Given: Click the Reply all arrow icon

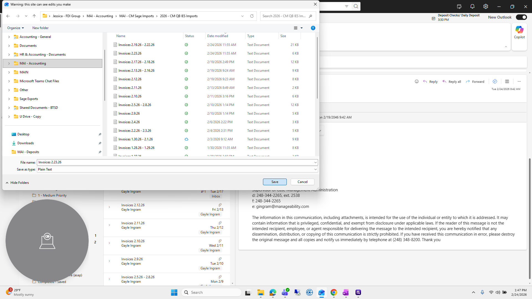Looking at the screenshot, I should [444, 81].
